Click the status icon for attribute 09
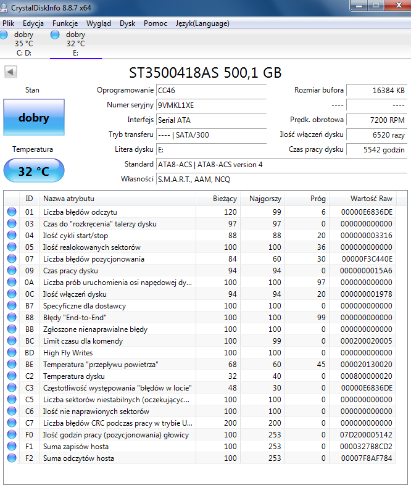Viewport: 411px width, 488px height. (x=12, y=270)
